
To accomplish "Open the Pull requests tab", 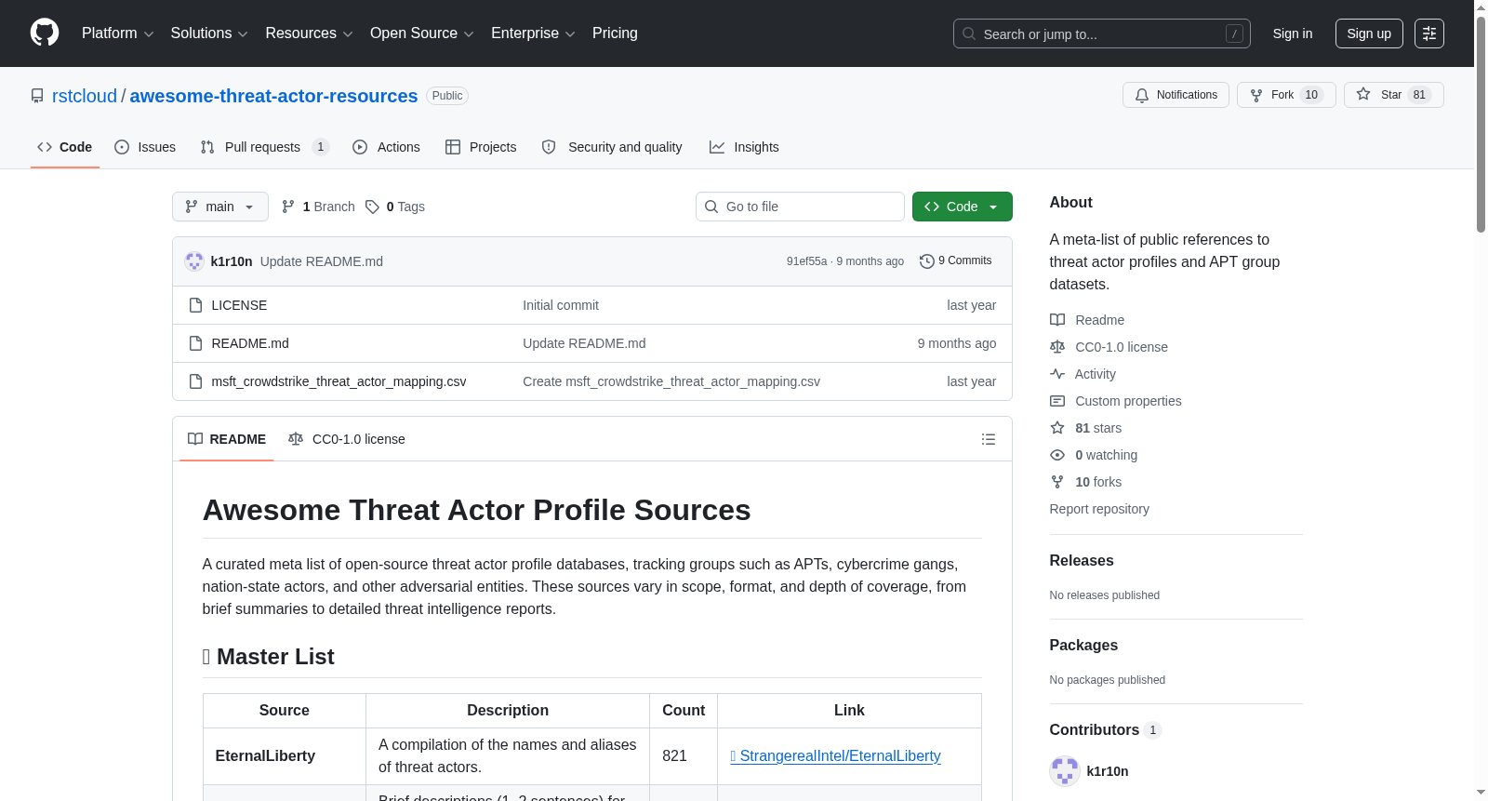I will tap(265, 147).
